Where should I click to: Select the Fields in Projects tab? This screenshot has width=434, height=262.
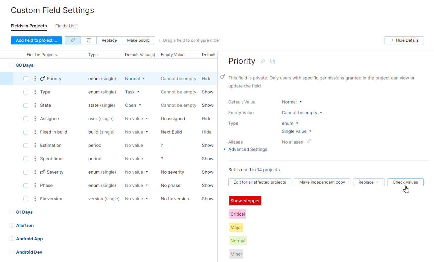click(29, 26)
